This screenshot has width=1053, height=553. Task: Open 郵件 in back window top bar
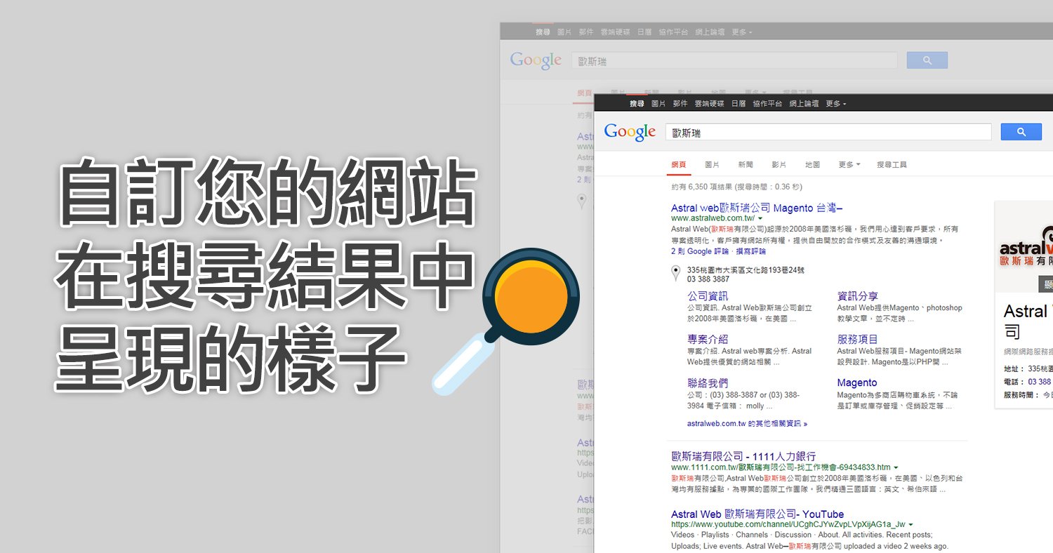click(586, 32)
